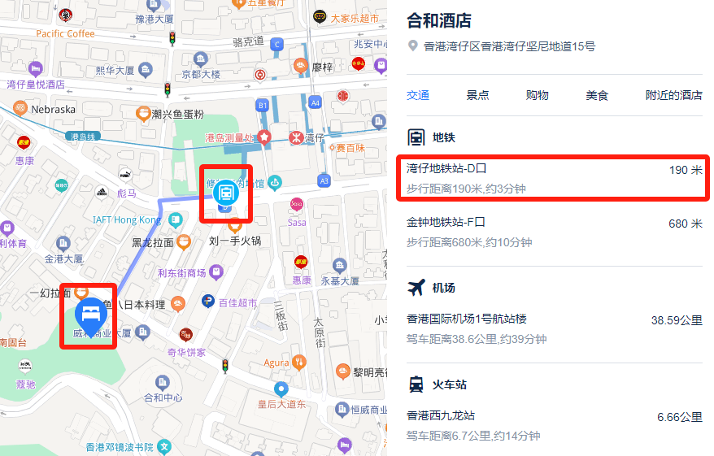
Task: Click the 皇后大道东 blue location pin
Action: point(281,389)
